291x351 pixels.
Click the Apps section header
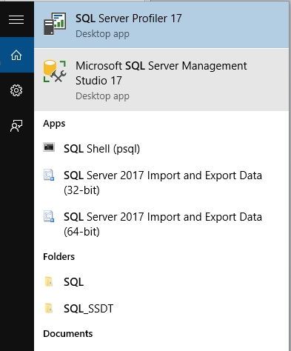tap(54, 124)
